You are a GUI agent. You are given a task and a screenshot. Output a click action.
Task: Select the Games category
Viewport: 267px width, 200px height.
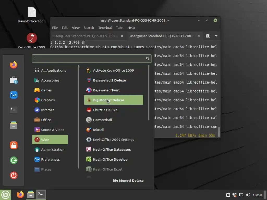pyautogui.click(x=50, y=90)
